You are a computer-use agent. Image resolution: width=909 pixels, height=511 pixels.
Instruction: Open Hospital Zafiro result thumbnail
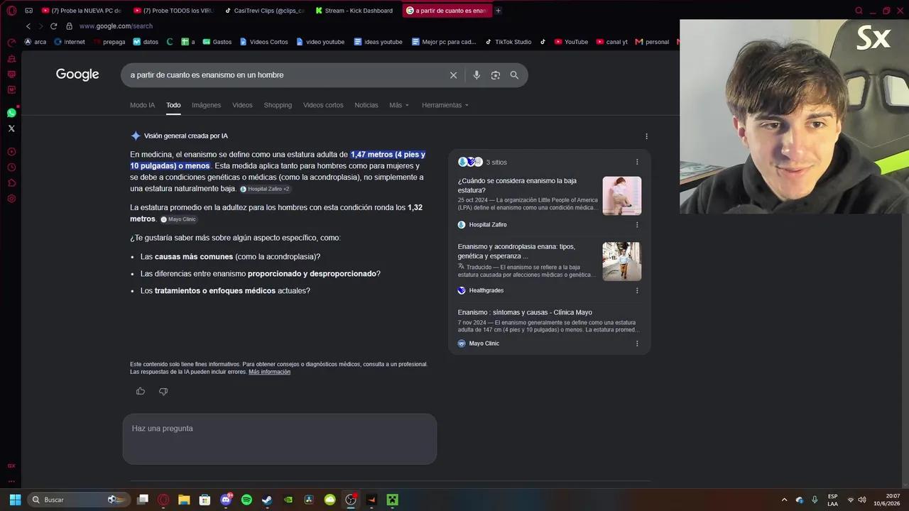click(622, 196)
